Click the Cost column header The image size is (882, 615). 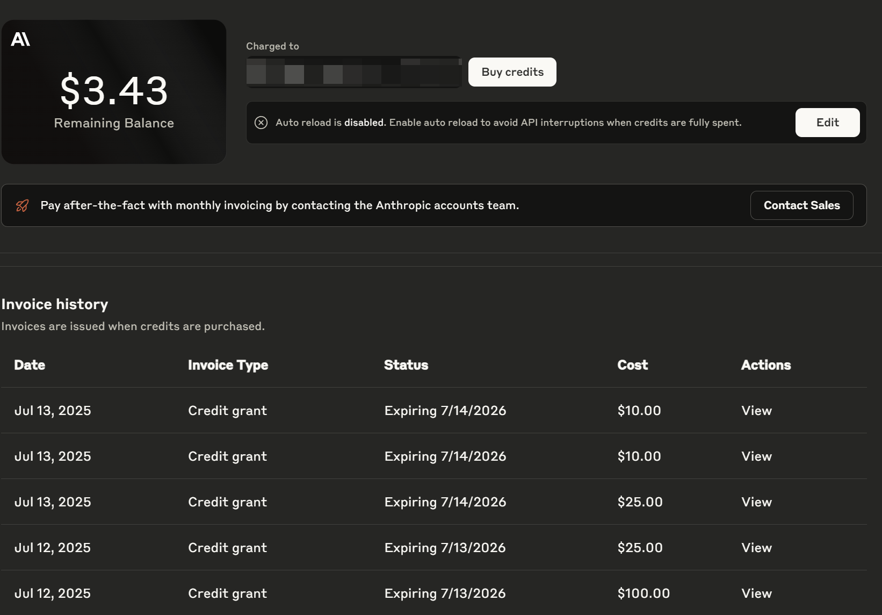tap(632, 365)
